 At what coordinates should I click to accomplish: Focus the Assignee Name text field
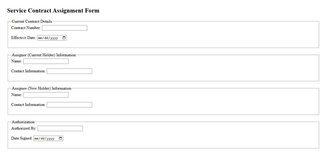[46, 95]
